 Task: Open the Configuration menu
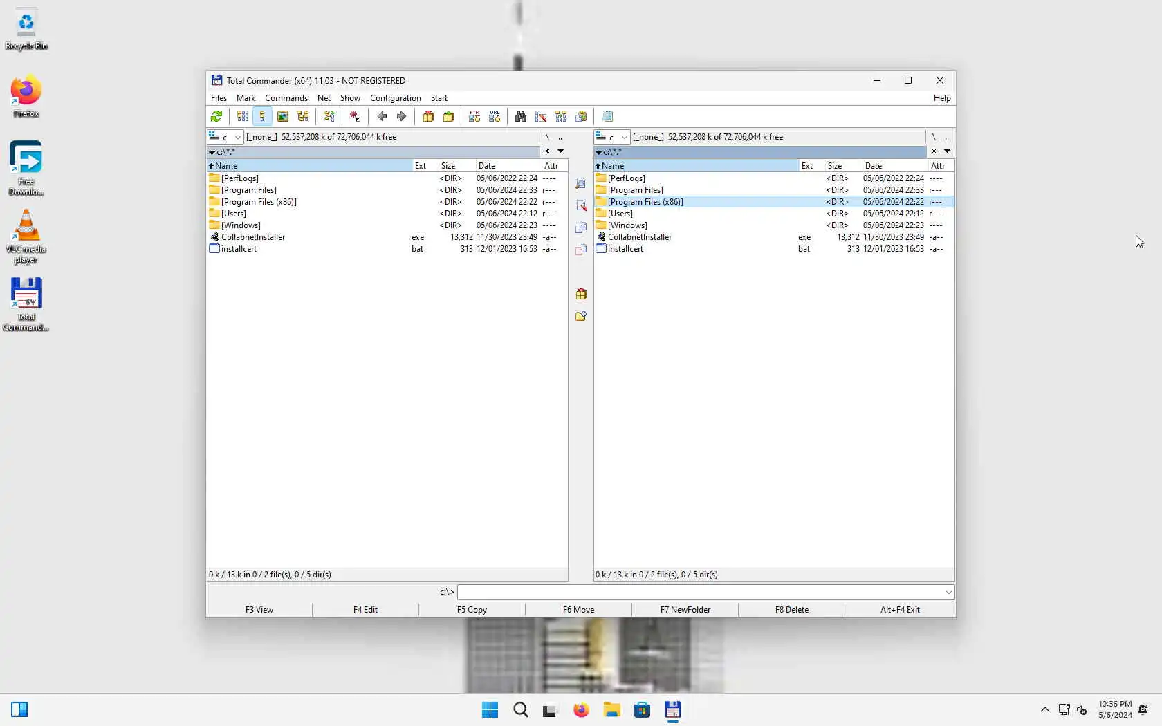[396, 98]
